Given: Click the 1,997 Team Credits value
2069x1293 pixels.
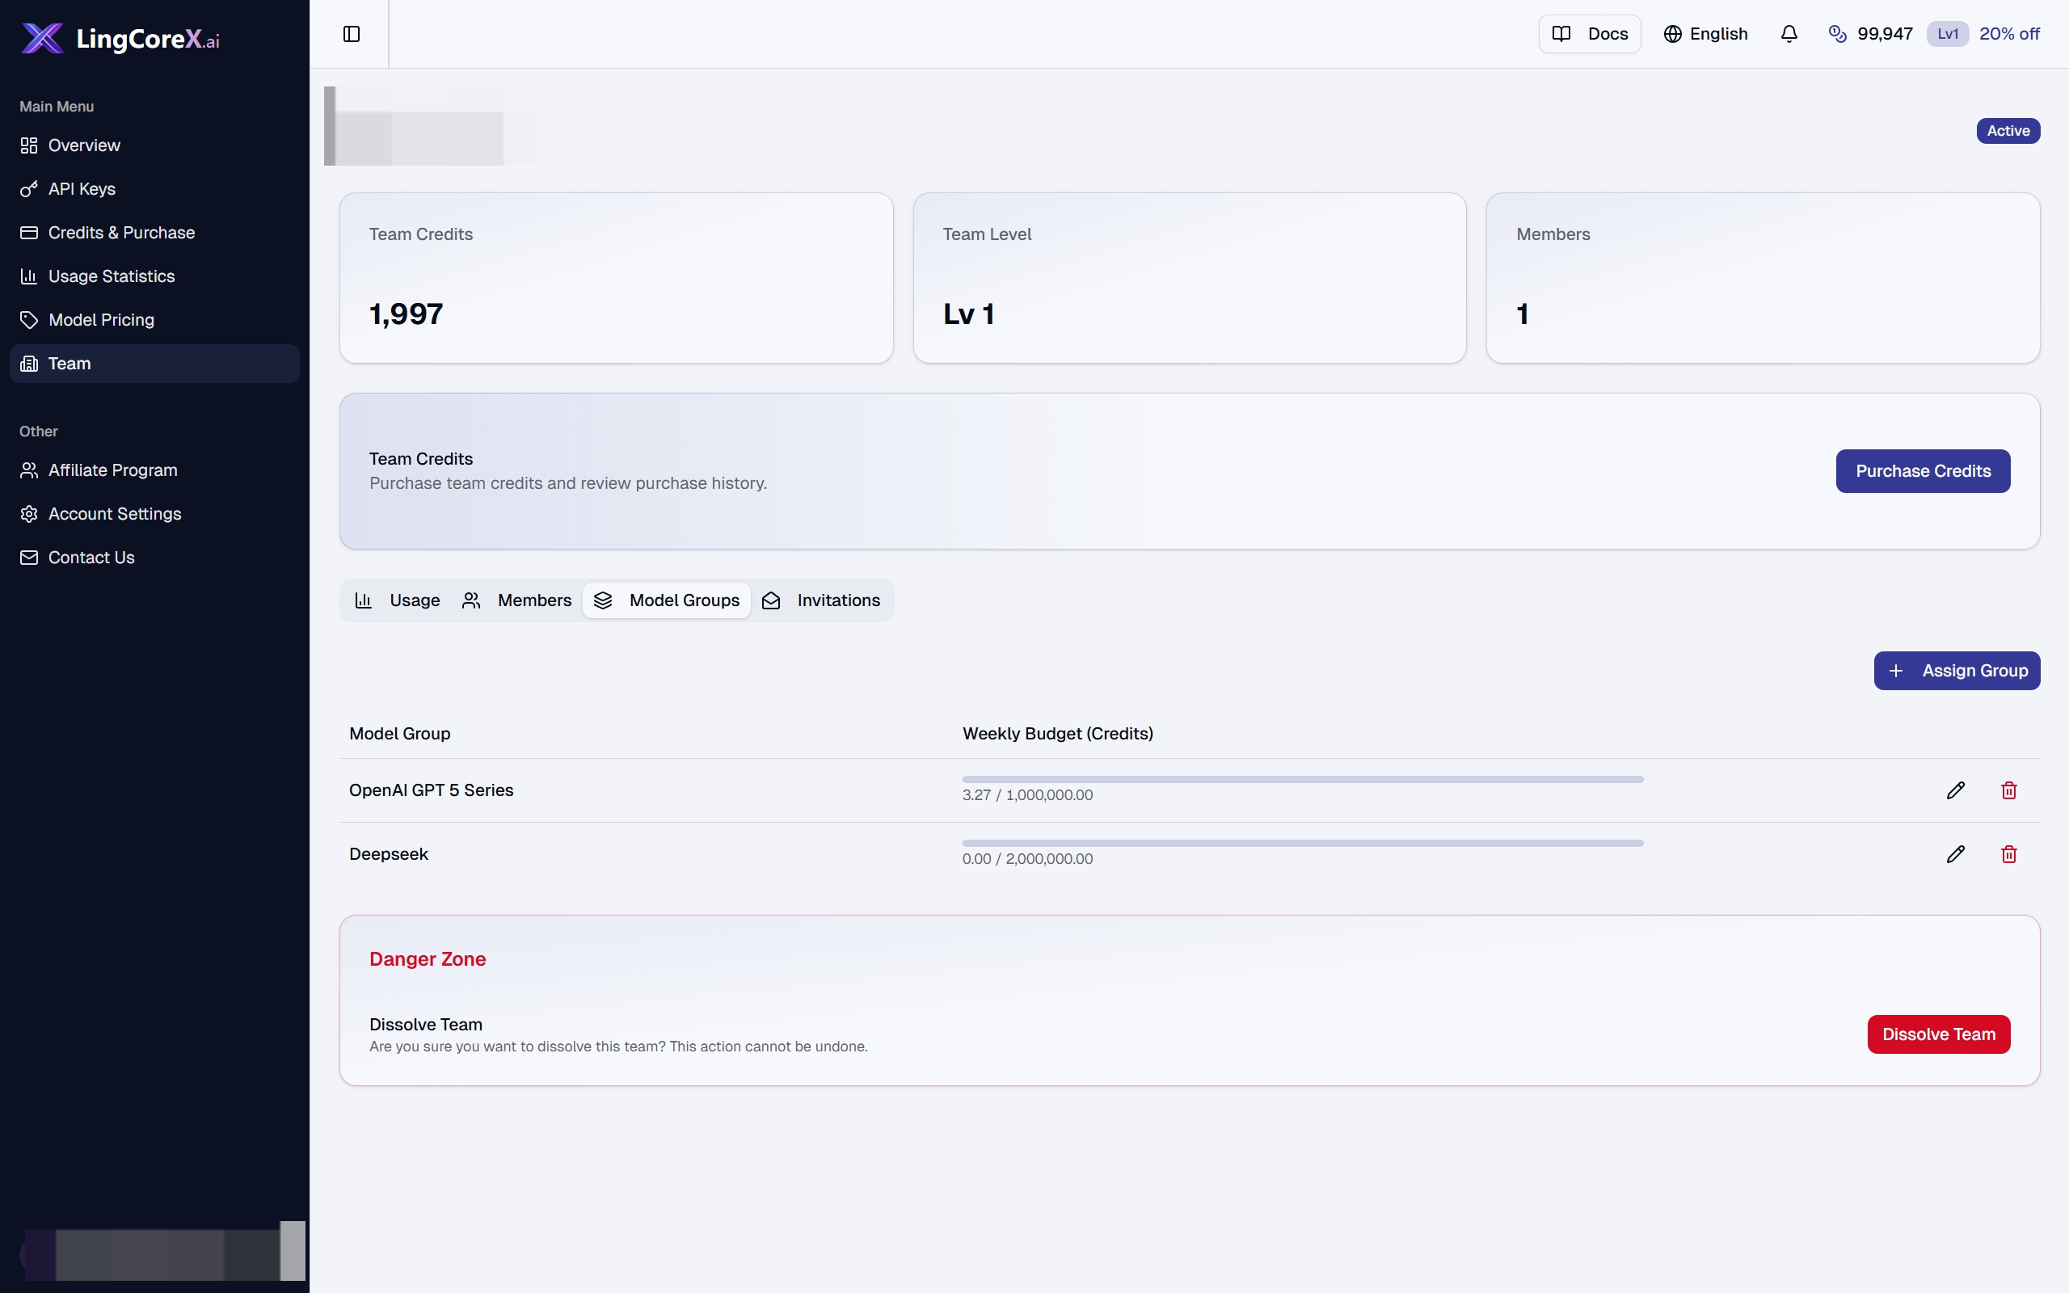Looking at the screenshot, I should click(x=406, y=314).
